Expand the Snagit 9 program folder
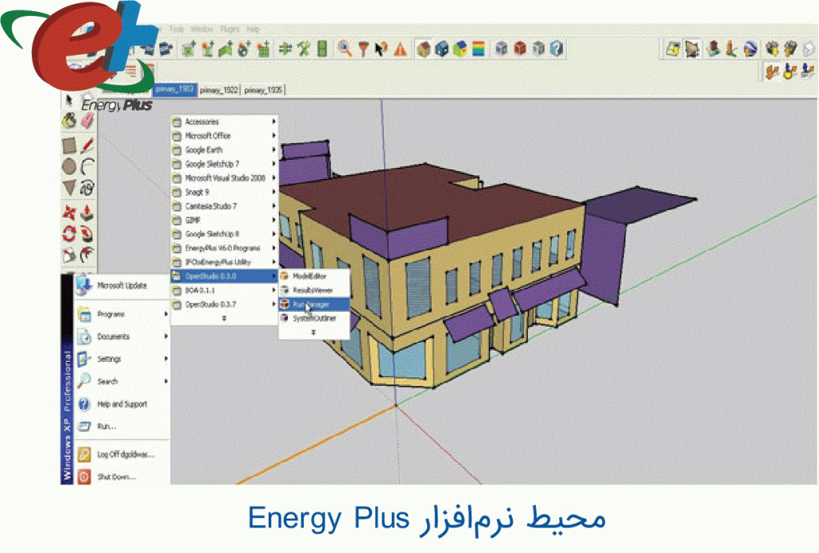 click(x=224, y=192)
